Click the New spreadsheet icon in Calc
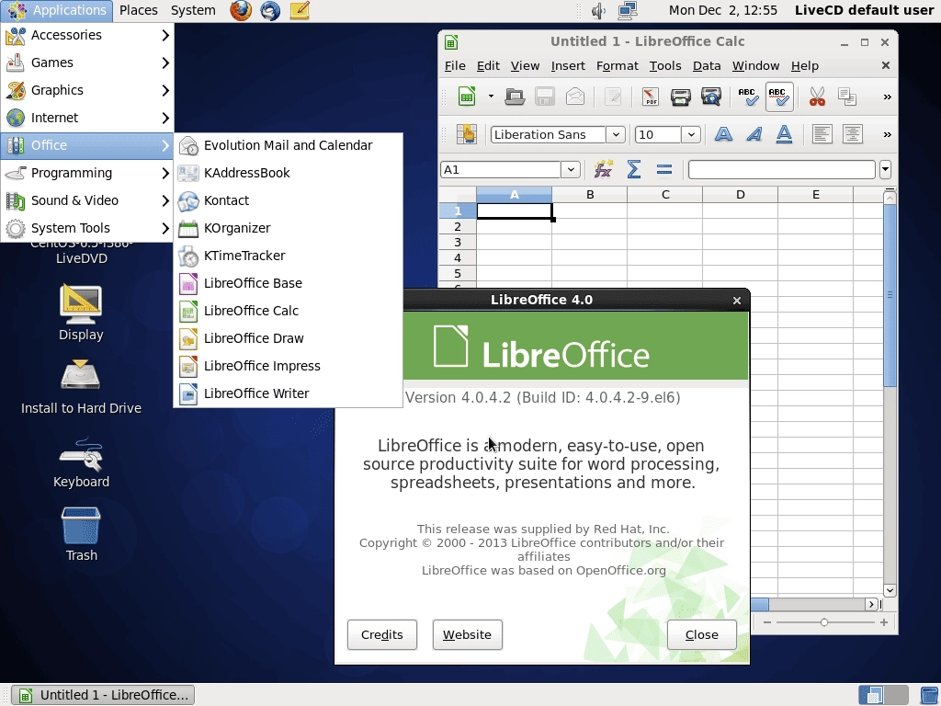This screenshot has width=941, height=706. point(466,97)
